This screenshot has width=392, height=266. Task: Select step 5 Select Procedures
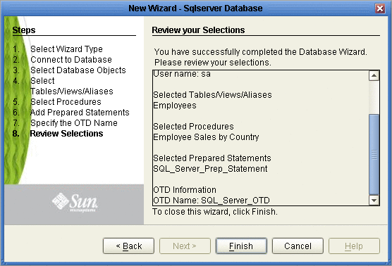pyautogui.click(x=66, y=102)
